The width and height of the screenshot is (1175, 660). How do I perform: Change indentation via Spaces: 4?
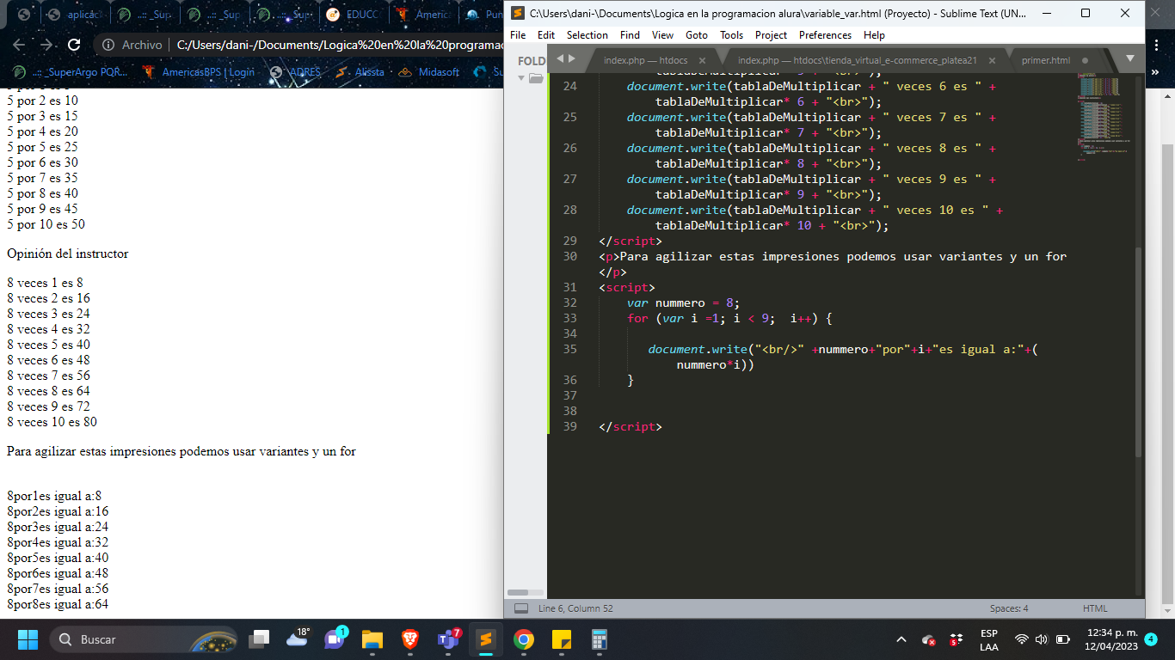coord(1009,608)
